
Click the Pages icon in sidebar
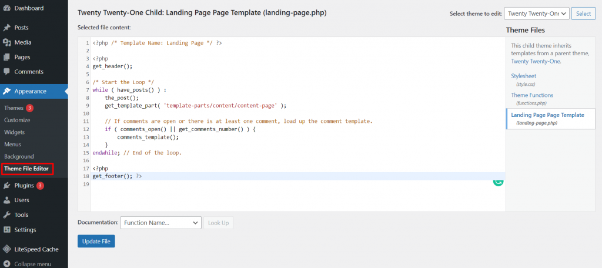[7, 57]
